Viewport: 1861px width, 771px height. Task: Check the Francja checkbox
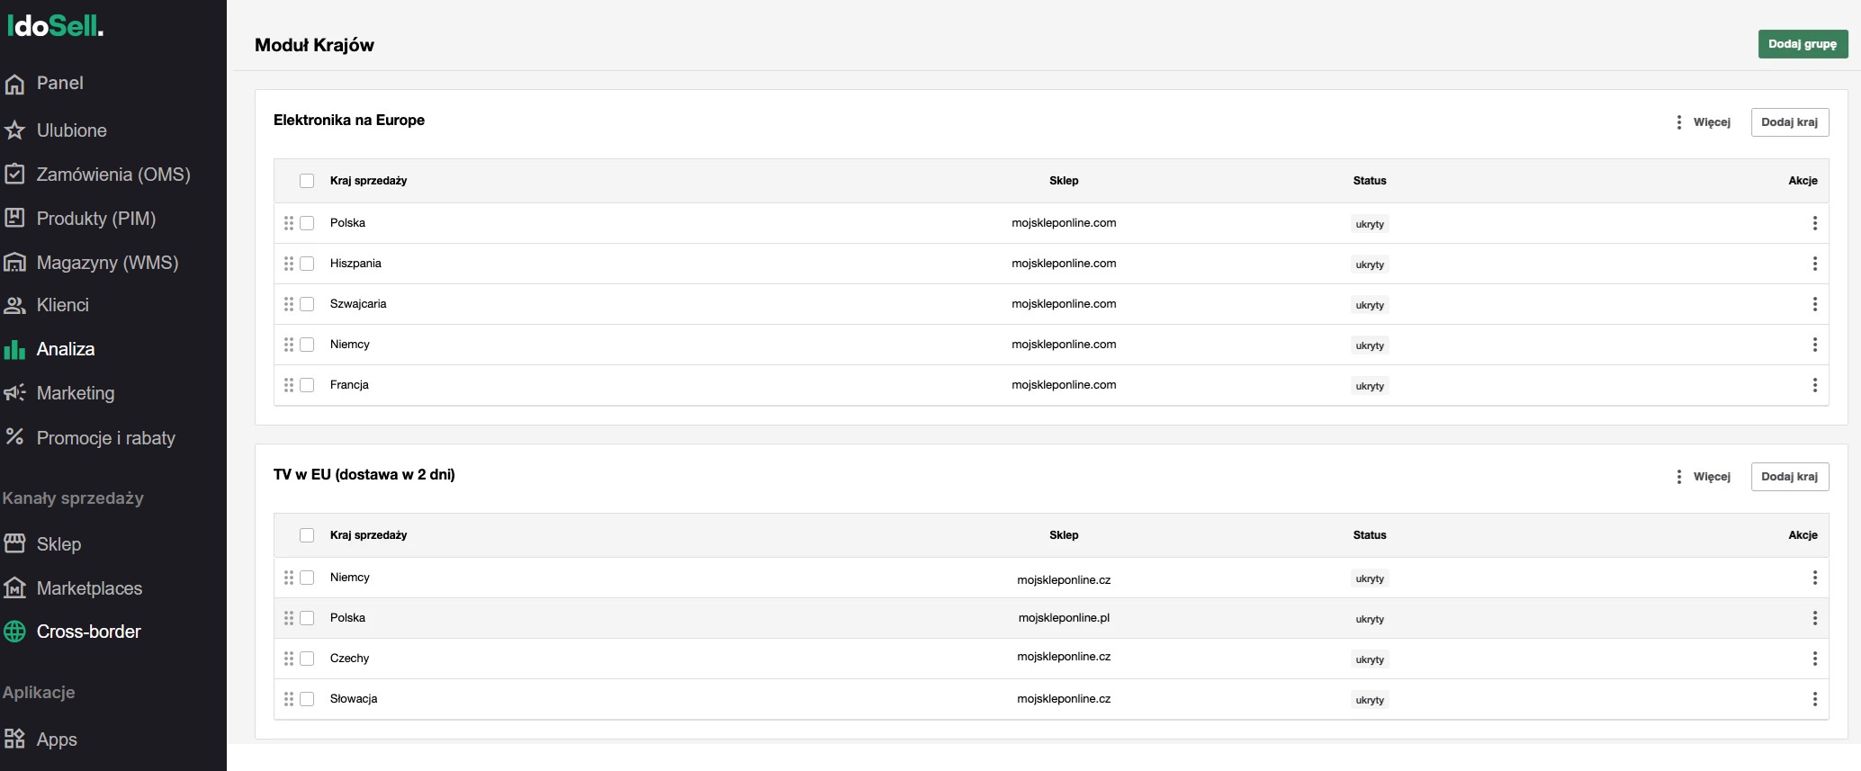[x=307, y=385]
